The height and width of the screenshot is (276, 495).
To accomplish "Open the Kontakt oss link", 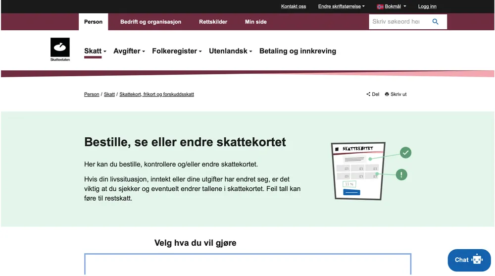I will coord(294,6).
